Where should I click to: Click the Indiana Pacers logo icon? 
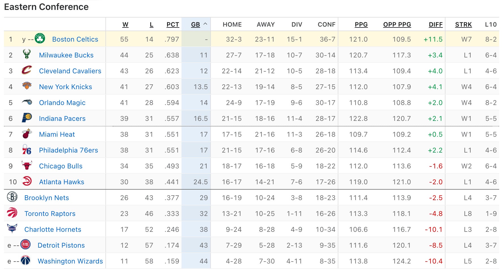(x=27, y=118)
